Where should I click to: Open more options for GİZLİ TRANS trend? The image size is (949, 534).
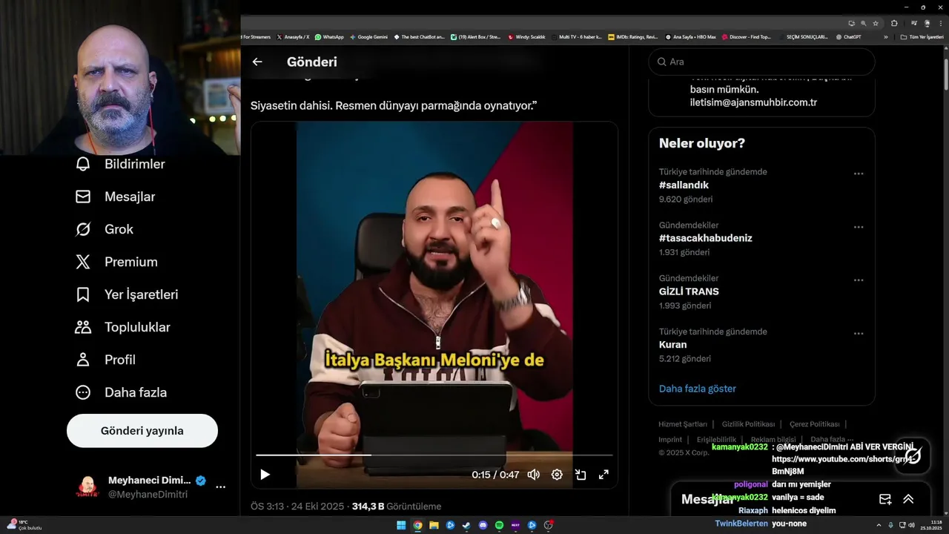pos(859,280)
